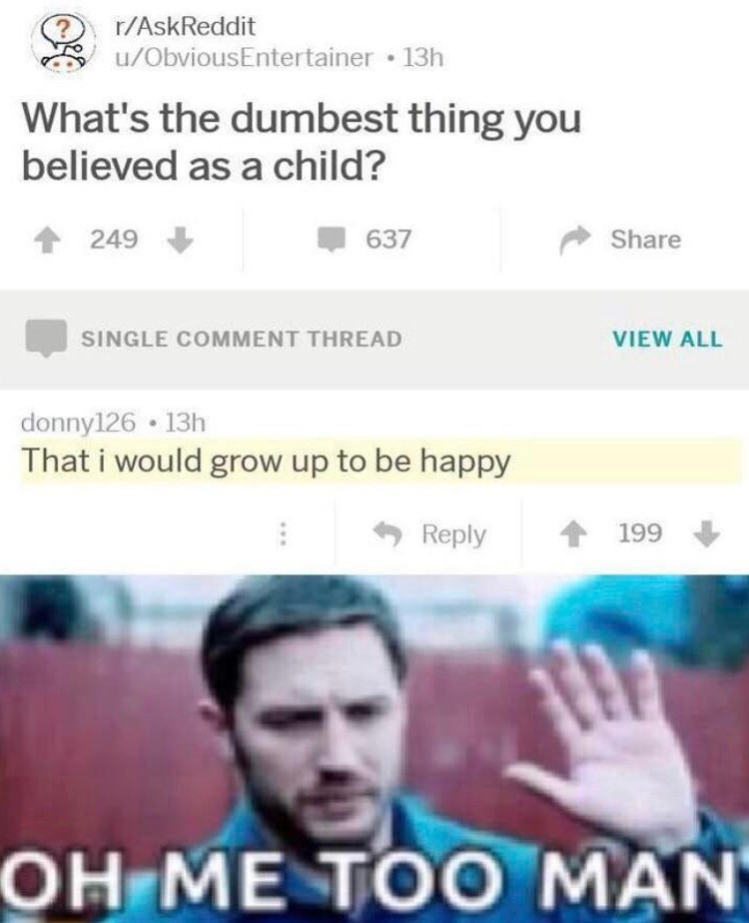
Task: Click the reply arrow icon
Action: pyautogui.click(x=388, y=534)
